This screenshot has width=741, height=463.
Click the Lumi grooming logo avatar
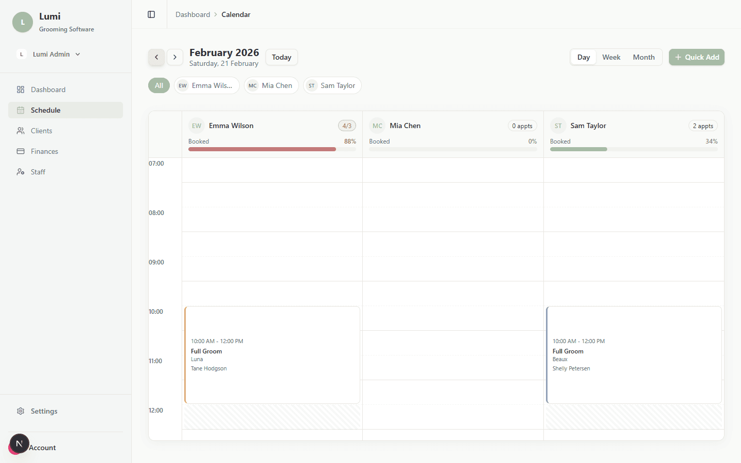click(x=22, y=22)
